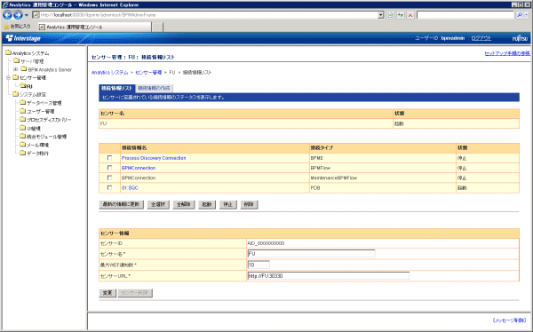The height and width of the screenshot is (332, 533).
Task: Open the Process Discovery Connection link
Action: click(154, 158)
